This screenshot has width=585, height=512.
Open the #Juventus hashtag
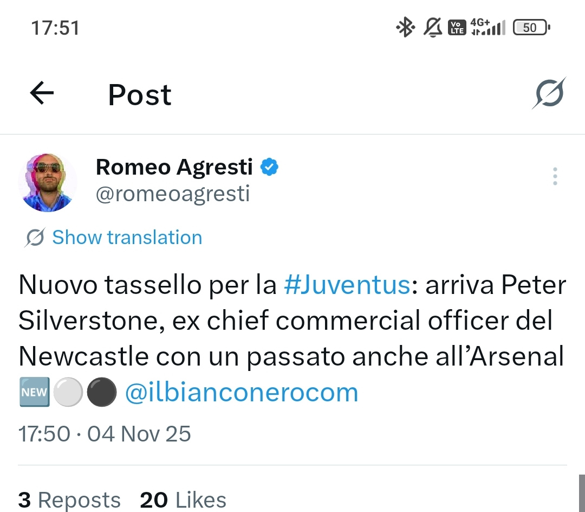click(x=347, y=285)
